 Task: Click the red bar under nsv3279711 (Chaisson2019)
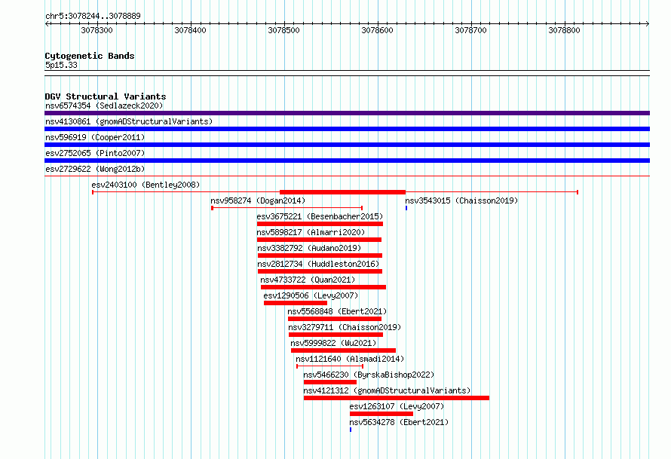pyautogui.click(x=335, y=335)
